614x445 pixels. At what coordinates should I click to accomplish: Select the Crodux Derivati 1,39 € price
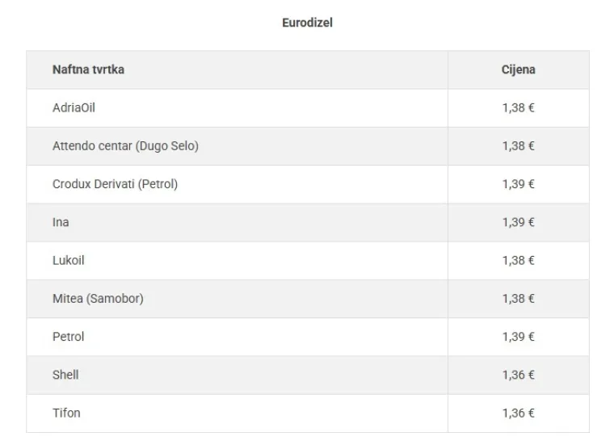tap(518, 184)
